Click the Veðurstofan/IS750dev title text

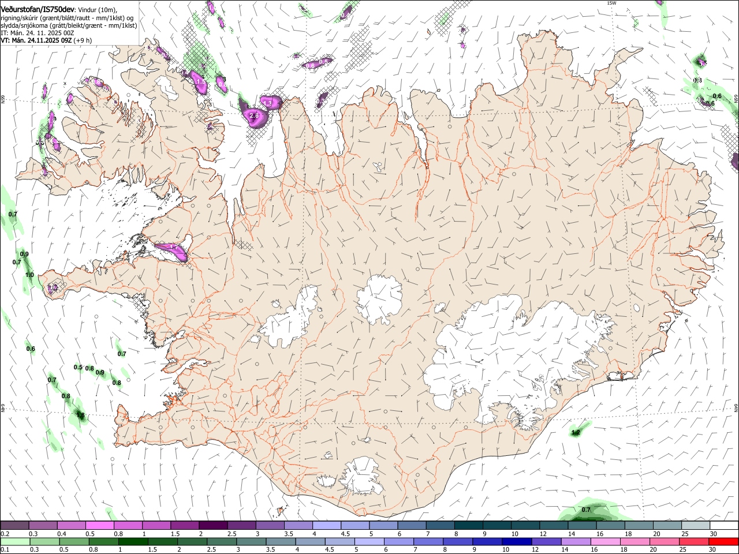point(38,10)
